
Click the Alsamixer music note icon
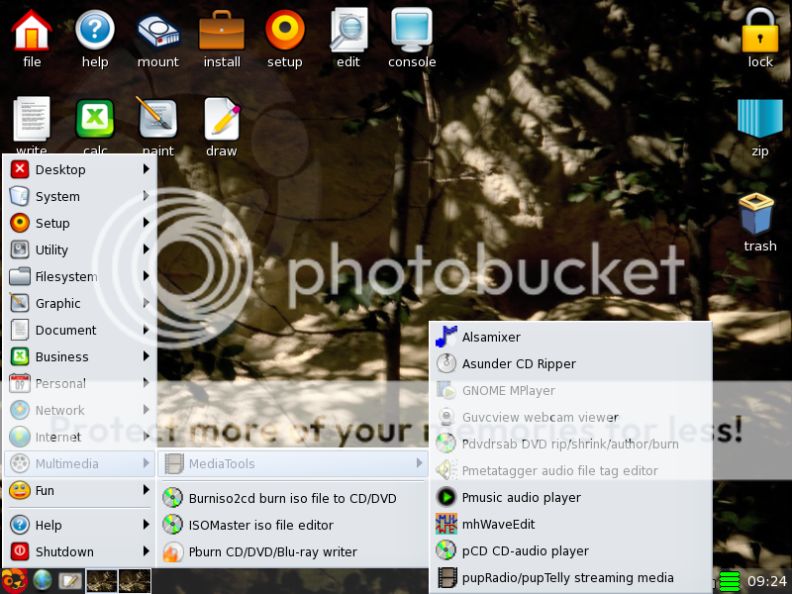pyautogui.click(x=446, y=337)
